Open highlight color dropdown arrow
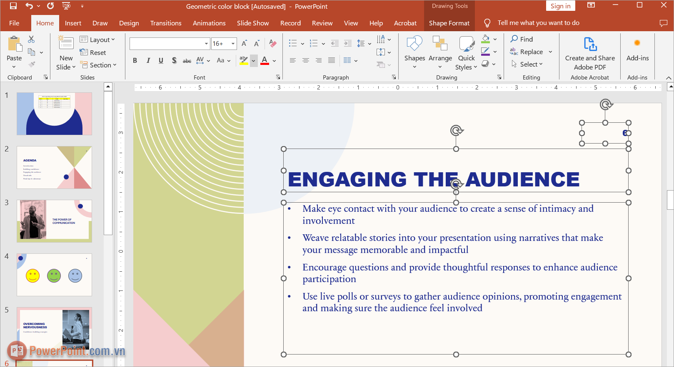 tap(253, 61)
